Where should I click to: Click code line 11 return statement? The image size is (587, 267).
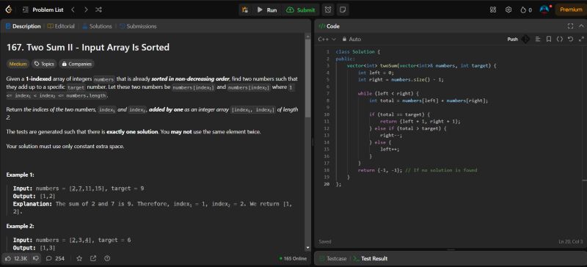coord(420,121)
